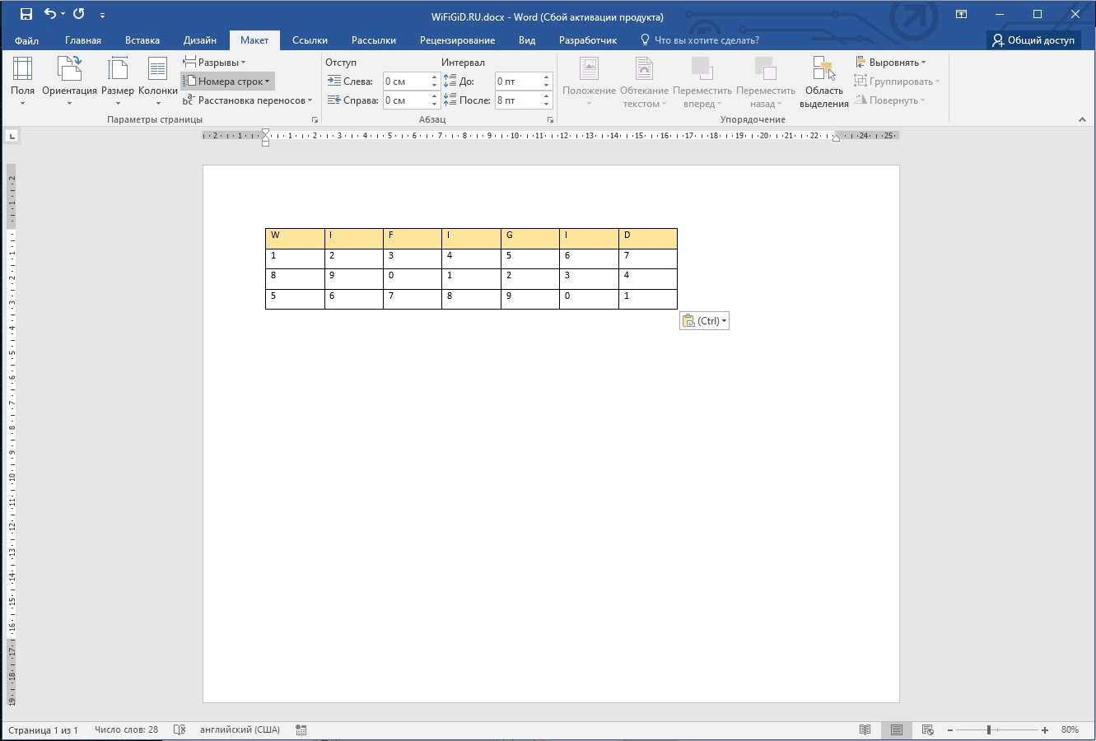This screenshot has width=1096, height=741.
Task: Click the Справа right indent field
Action: coord(405,100)
